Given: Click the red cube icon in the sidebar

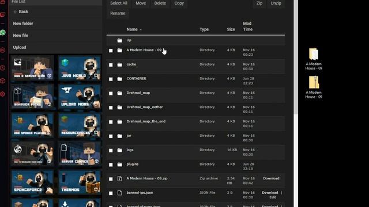Looking at the screenshot, I should [x=2, y=81].
